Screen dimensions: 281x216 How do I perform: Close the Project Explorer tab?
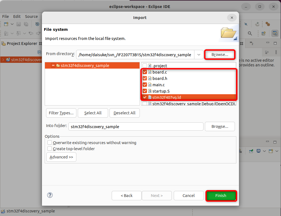(41, 44)
